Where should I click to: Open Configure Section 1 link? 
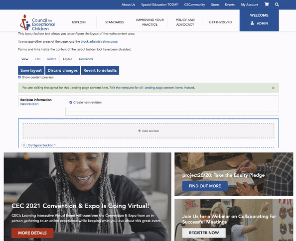click(x=41, y=145)
